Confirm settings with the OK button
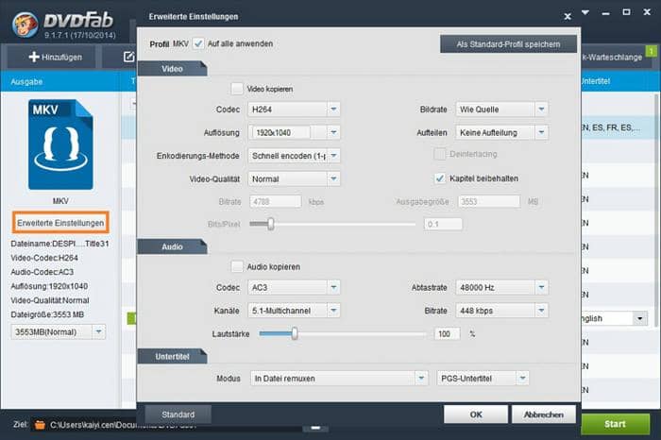The image size is (661, 440). click(476, 415)
